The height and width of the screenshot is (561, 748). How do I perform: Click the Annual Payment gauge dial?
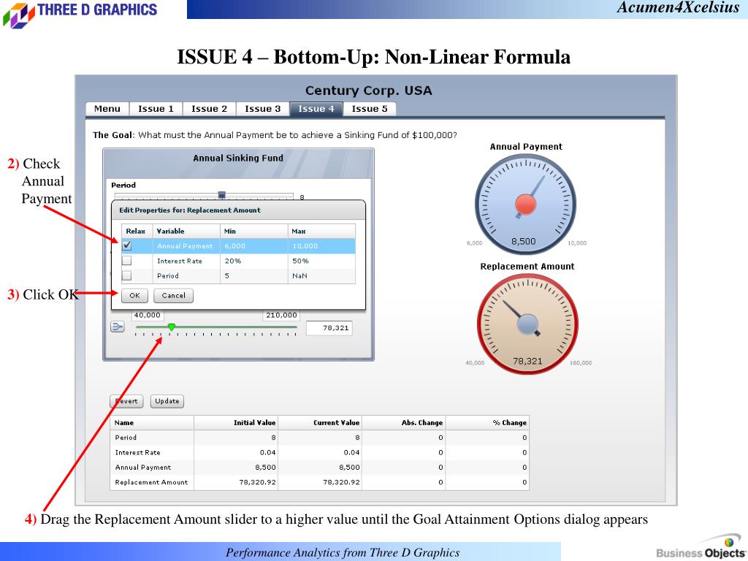526,204
